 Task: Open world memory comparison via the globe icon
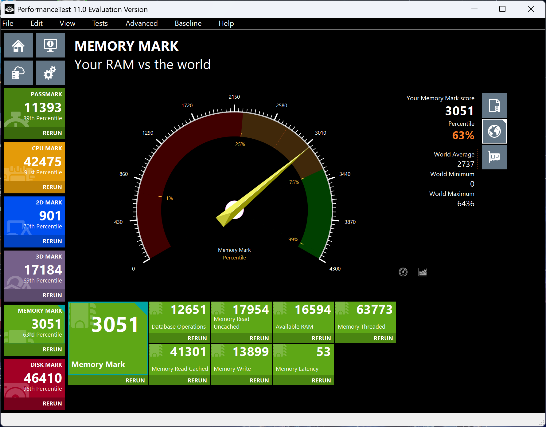[494, 131]
